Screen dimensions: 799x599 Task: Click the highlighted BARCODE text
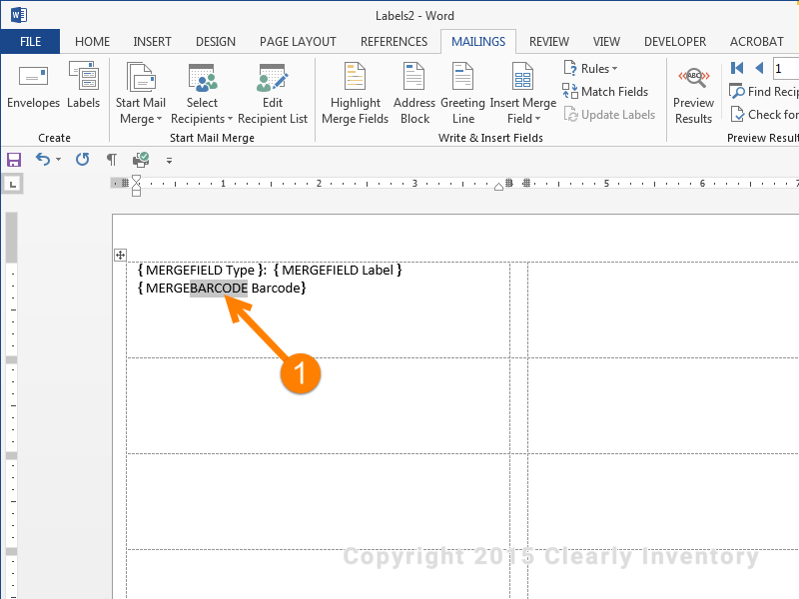219,289
